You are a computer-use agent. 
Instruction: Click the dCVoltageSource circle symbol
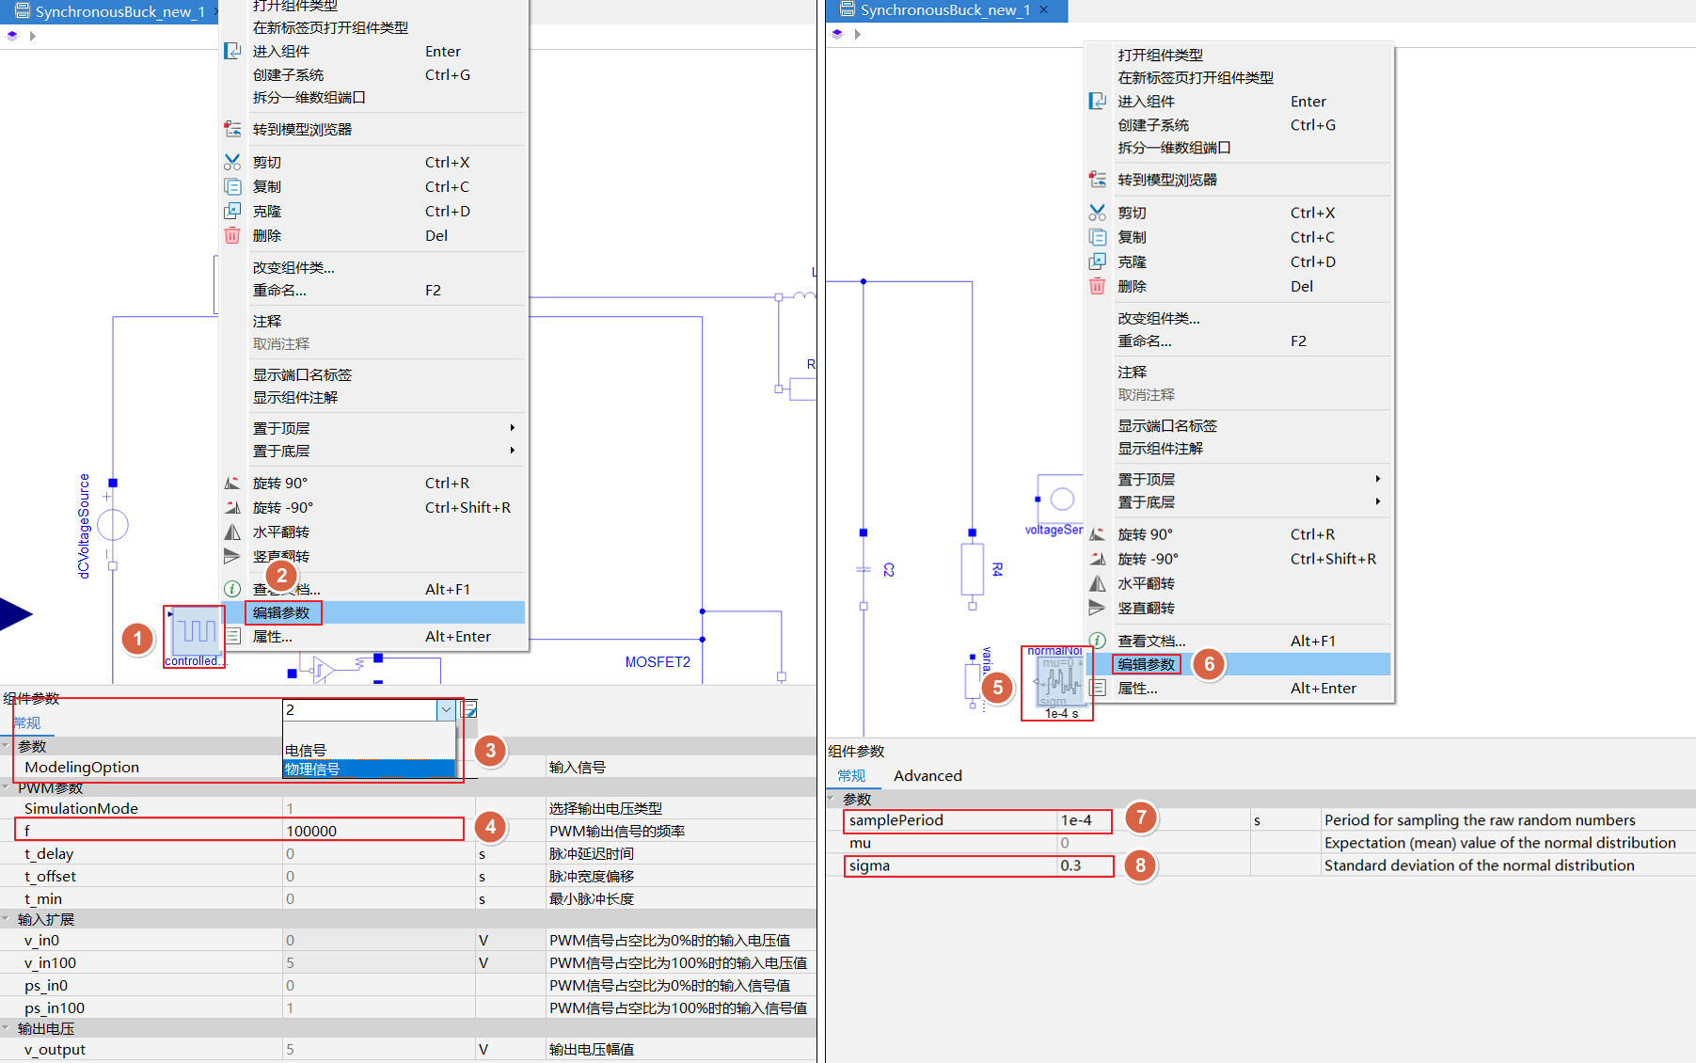coord(113,525)
